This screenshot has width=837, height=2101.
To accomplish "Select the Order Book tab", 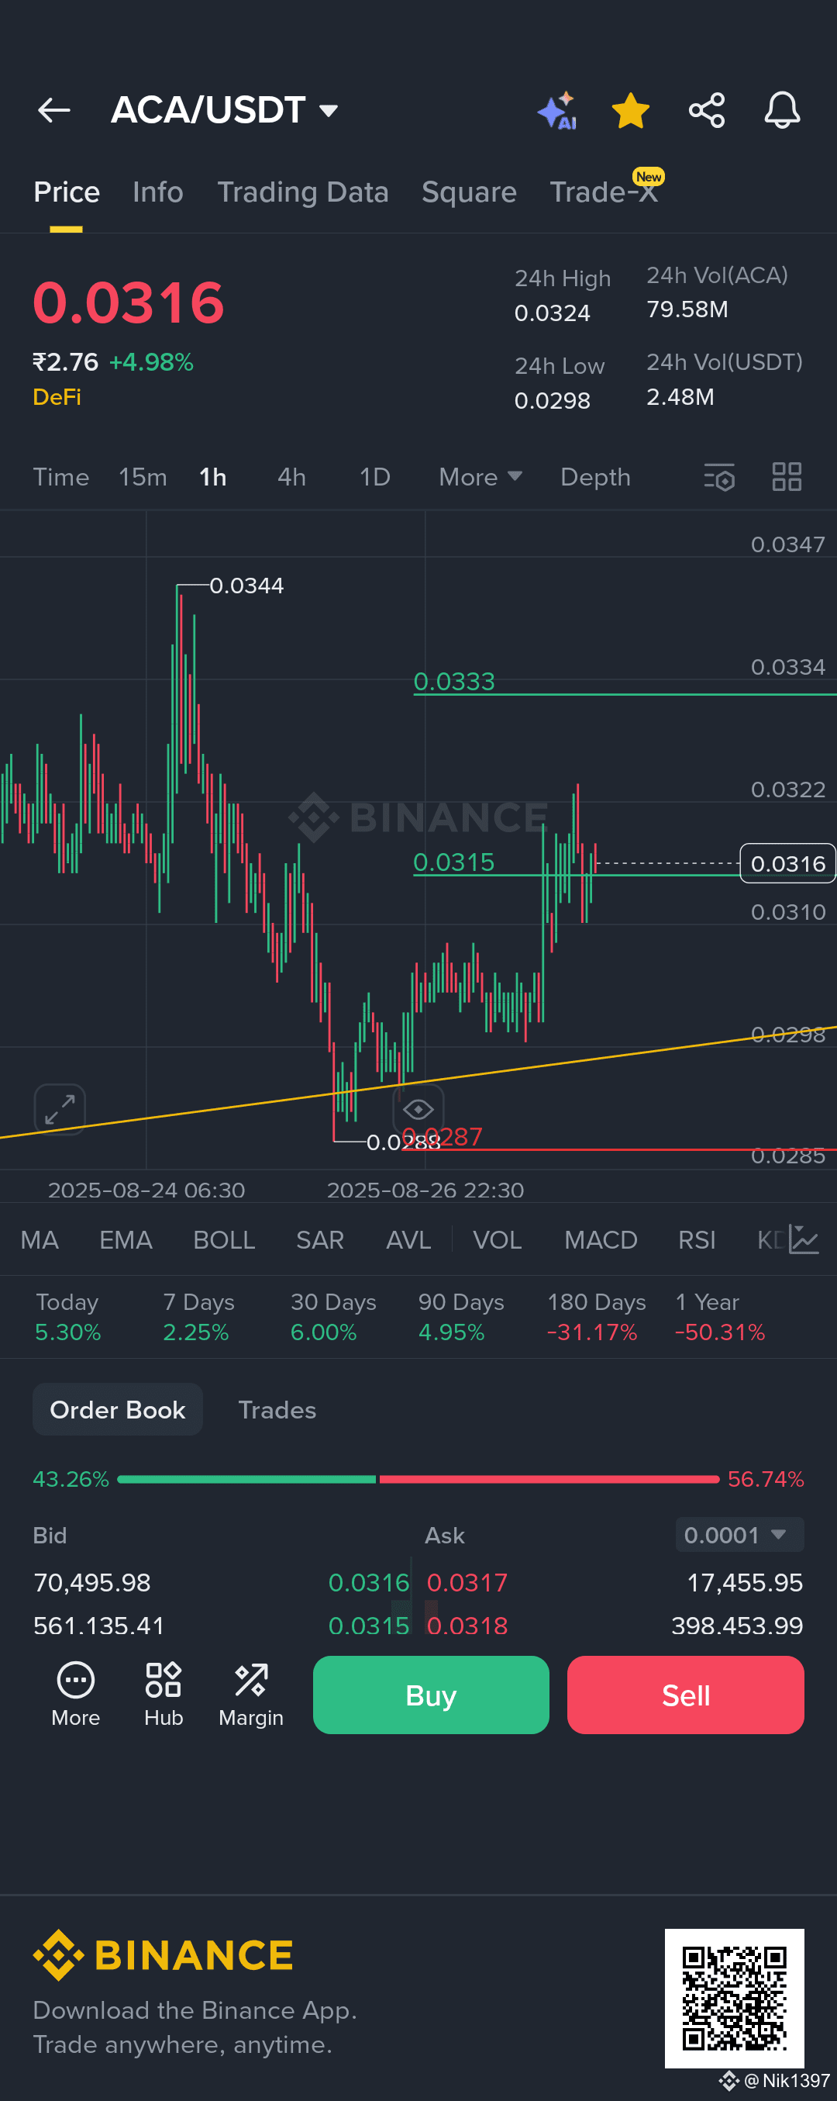I will 117,1409.
